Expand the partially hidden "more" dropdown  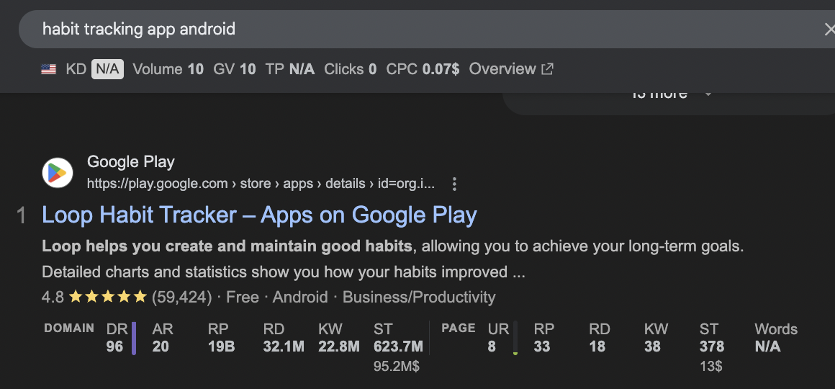click(x=669, y=94)
